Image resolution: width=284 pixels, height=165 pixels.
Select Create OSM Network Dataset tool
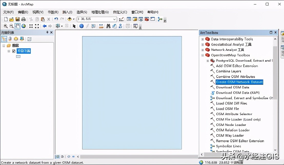(x=239, y=82)
